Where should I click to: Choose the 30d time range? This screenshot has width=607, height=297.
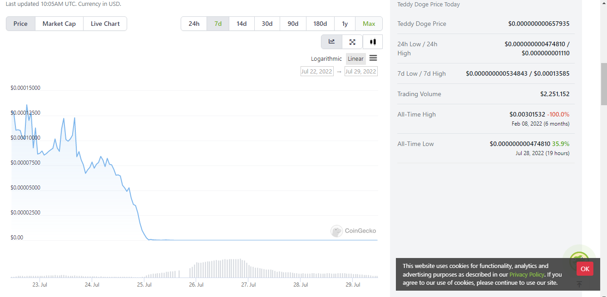267,24
